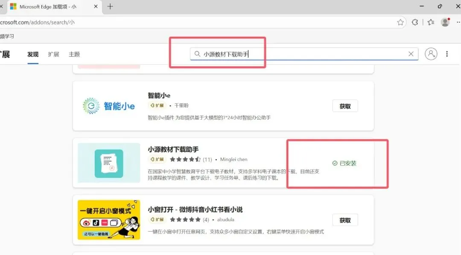
Task: Click publisher name abudula
Action: (x=225, y=220)
